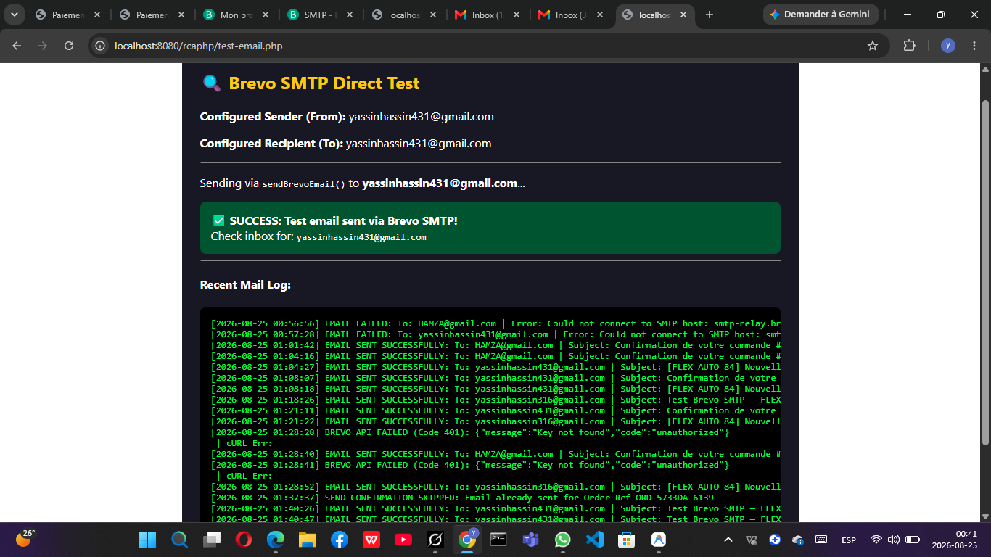Close the SMTP Brevo tab

click(350, 15)
